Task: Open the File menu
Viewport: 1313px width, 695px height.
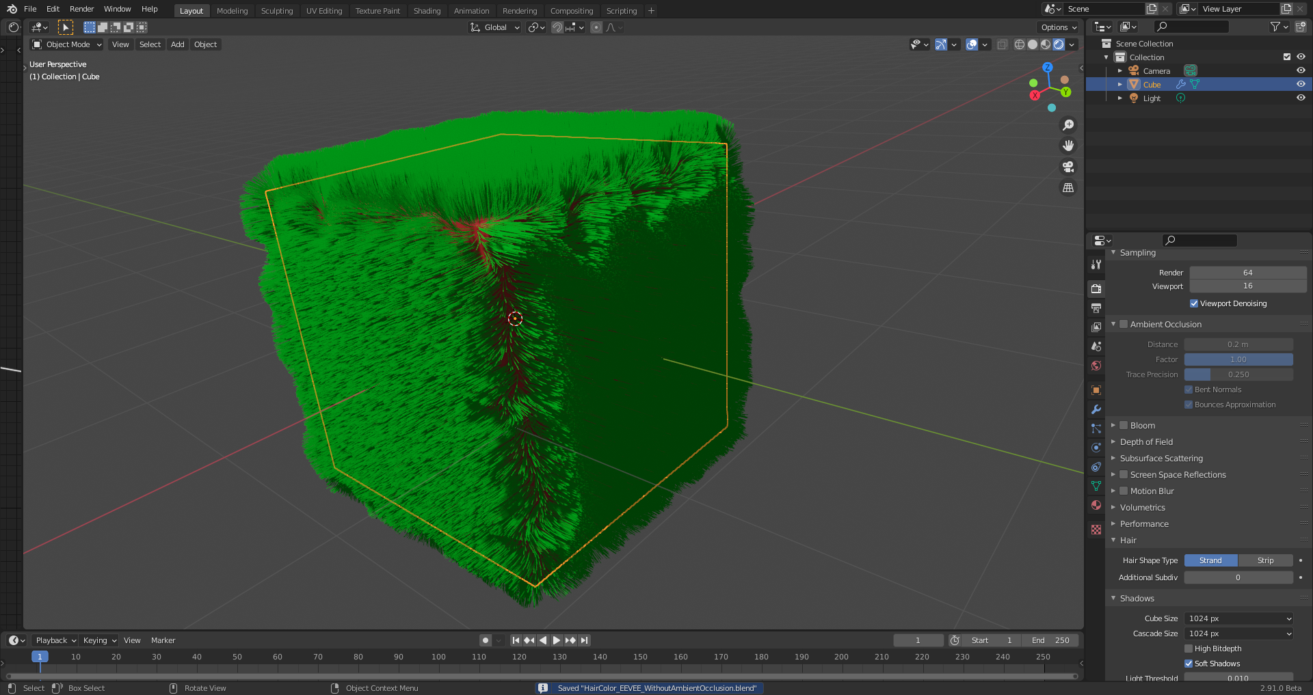Action: click(30, 9)
